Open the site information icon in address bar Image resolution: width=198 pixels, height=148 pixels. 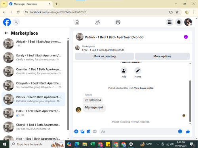pos(27,12)
